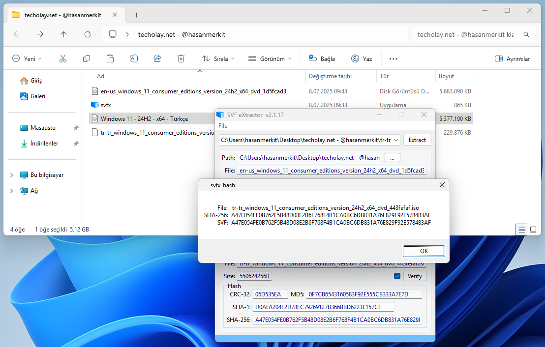This screenshot has height=347, width=545.
Task: Select the en-us_windows_11 ISO file row
Action: (x=281, y=91)
